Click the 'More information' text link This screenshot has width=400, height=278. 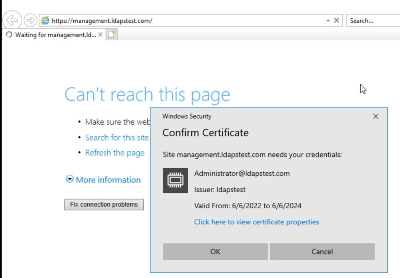coord(108,180)
